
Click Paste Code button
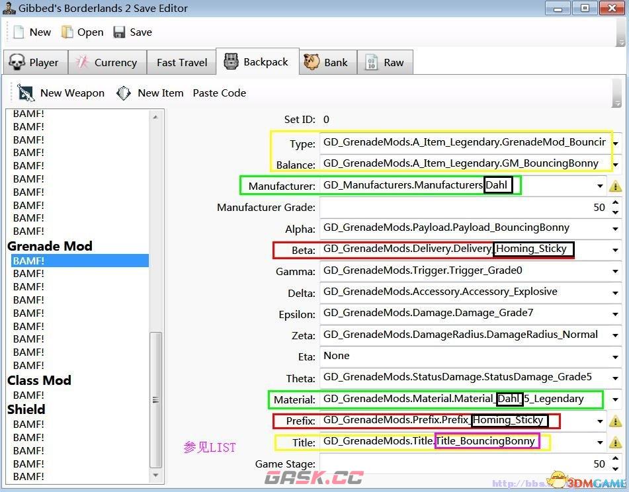[x=220, y=93]
